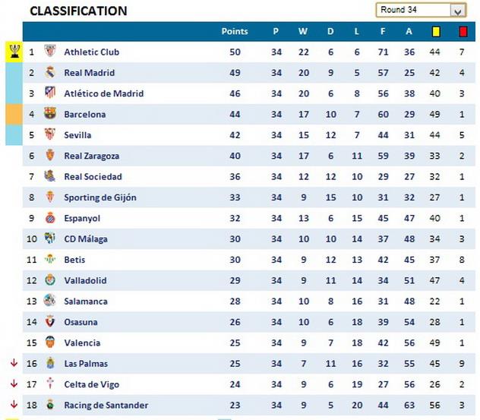This screenshot has width=480, height=420.
Task: Select the Sevilla team name
Action: point(77,135)
